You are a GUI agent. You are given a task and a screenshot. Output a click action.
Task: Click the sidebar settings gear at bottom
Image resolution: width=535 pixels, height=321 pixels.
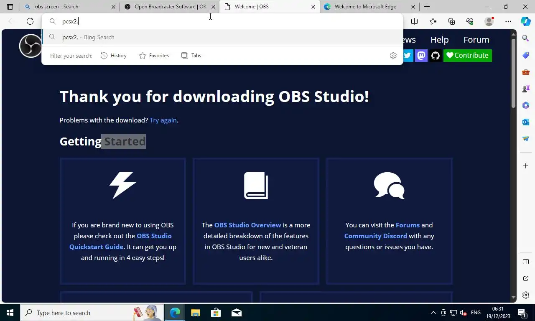pyautogui.click(x=526, y=295)
